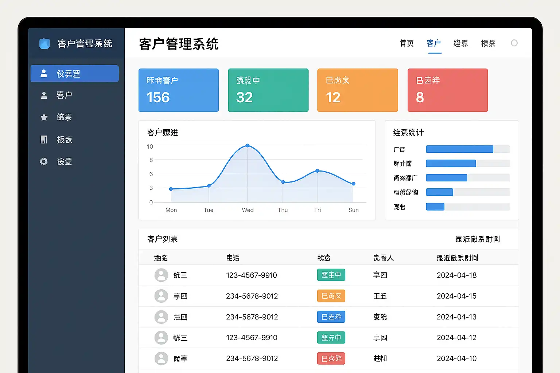The height and width of the screenshot is (373, 560).
Task: Click the blue app logo in sidebar header
Action: point(44,43)
